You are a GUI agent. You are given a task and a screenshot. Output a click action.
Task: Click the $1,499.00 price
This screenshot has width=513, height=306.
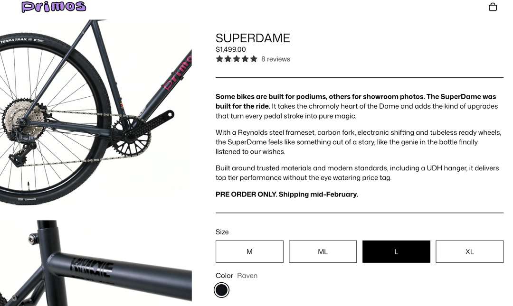[231, 49]
